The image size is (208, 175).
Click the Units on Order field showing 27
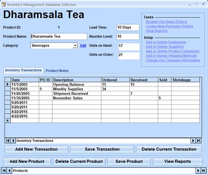pos(129,56)
